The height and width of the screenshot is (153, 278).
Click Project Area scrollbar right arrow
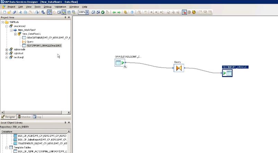[x=69, y=112]
